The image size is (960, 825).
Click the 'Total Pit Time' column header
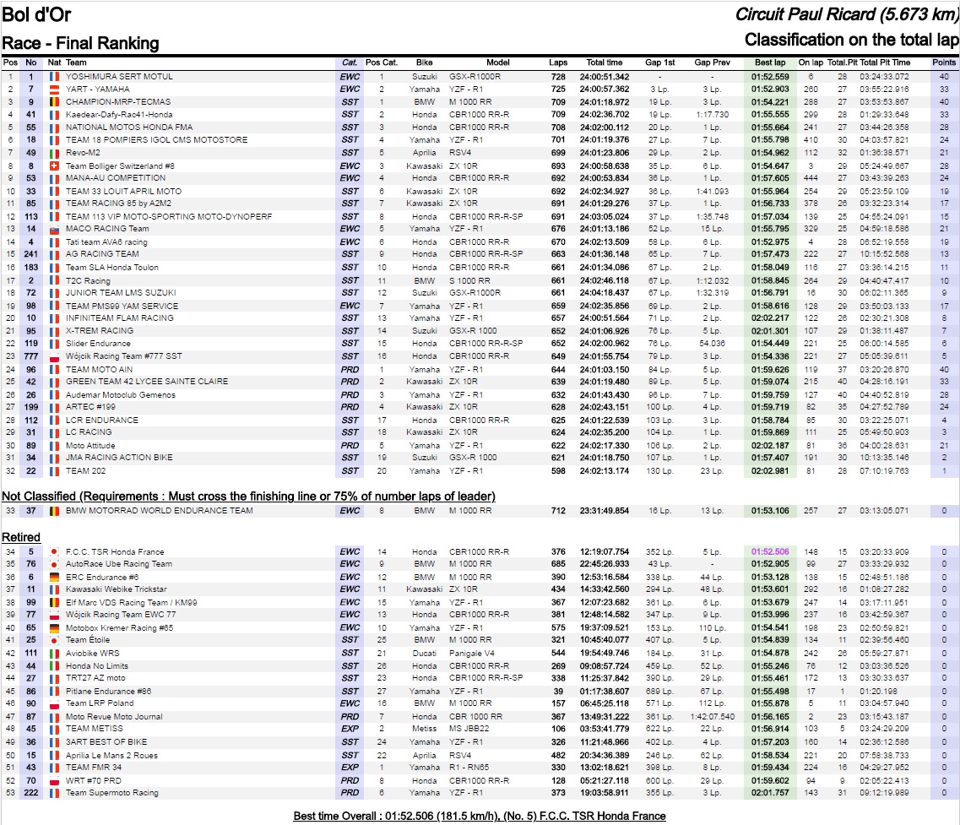click(x=885, y=62)
